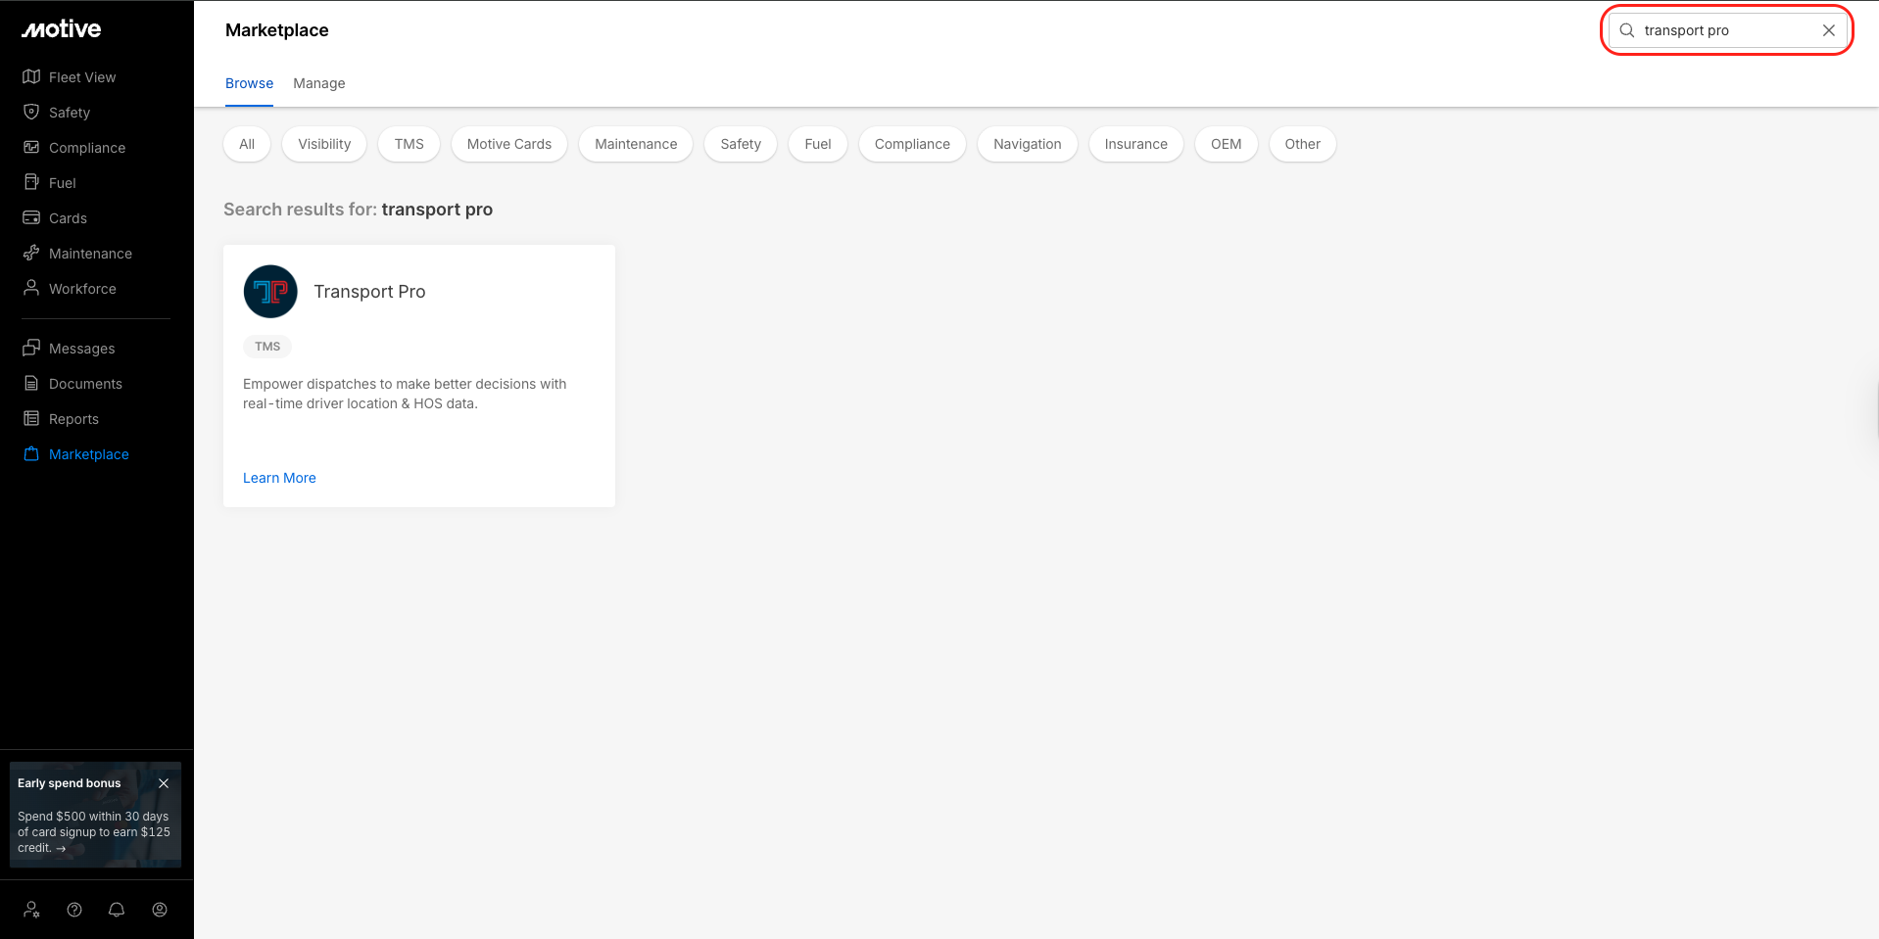This screenshot has width=1879, height=939.
Task: Clear the transport pro search text
Action: point(1829,30)
